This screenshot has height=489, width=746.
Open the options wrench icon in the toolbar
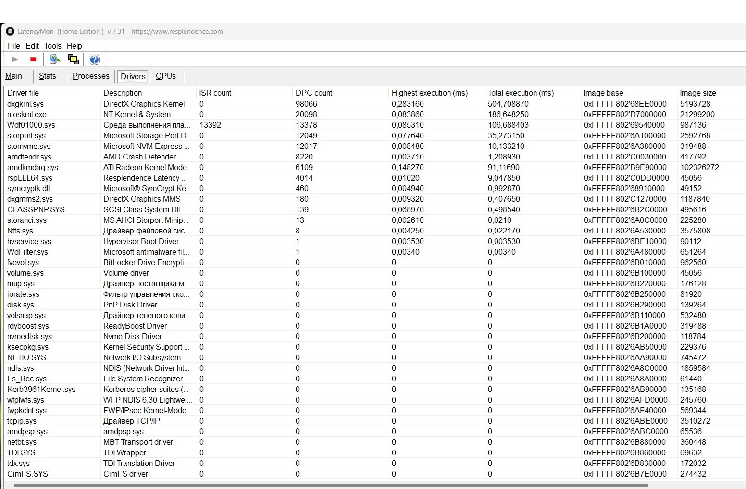(55, 59)
